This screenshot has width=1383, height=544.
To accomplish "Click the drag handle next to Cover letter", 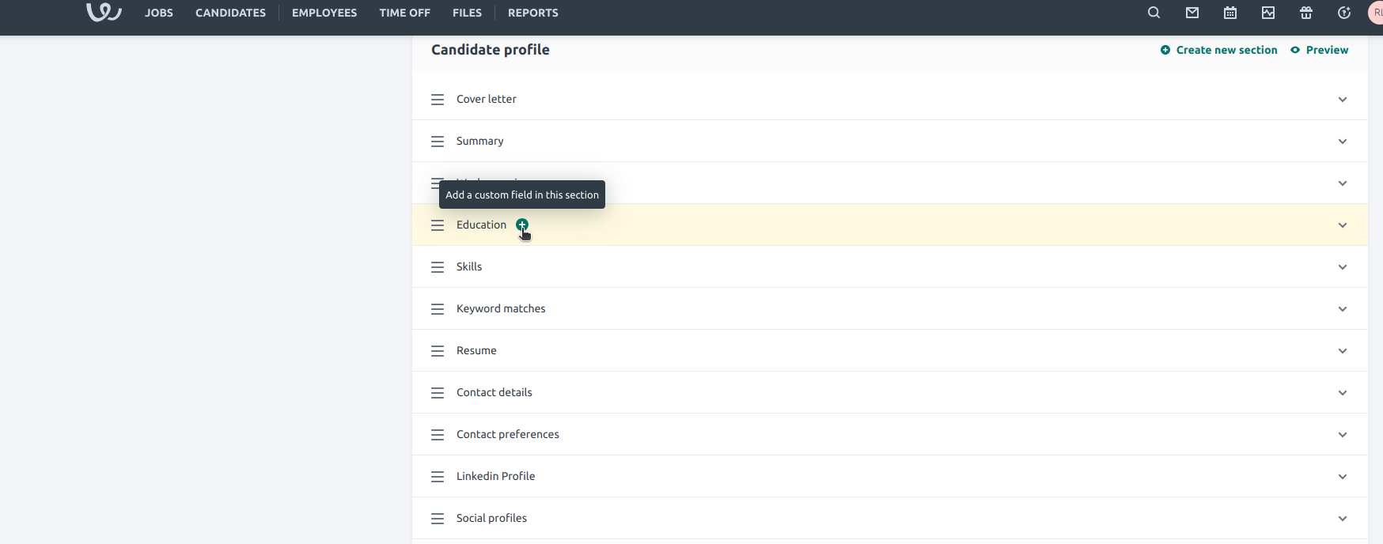I will pos(438,99).
